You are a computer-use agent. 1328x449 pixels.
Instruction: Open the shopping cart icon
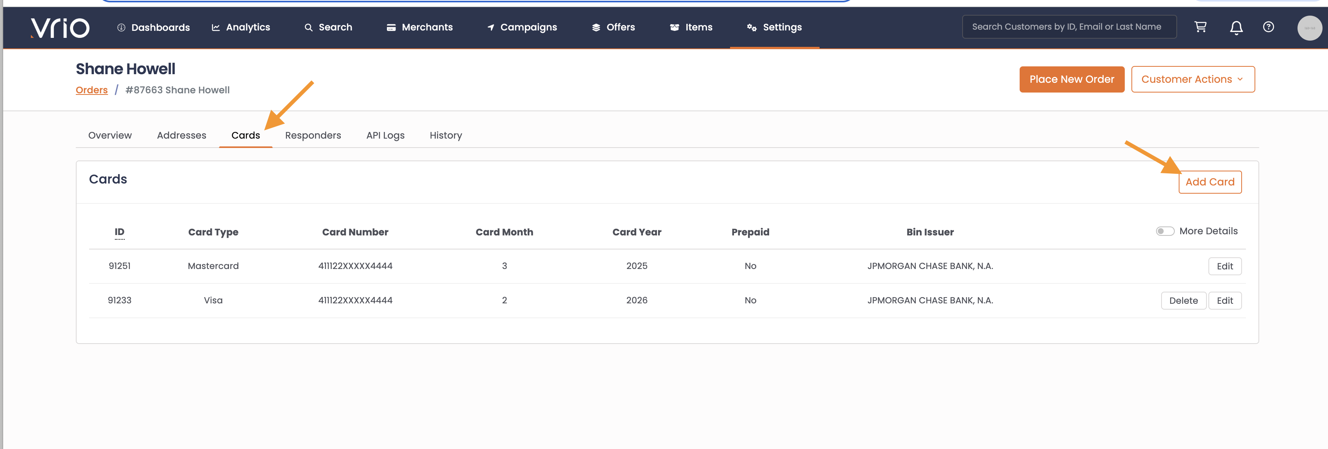click(1200, 27)
